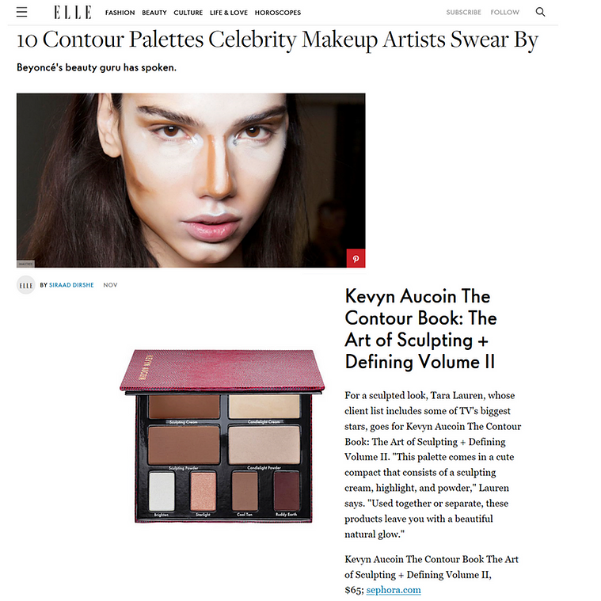Open the search magnifier icon

pos(540,12)
